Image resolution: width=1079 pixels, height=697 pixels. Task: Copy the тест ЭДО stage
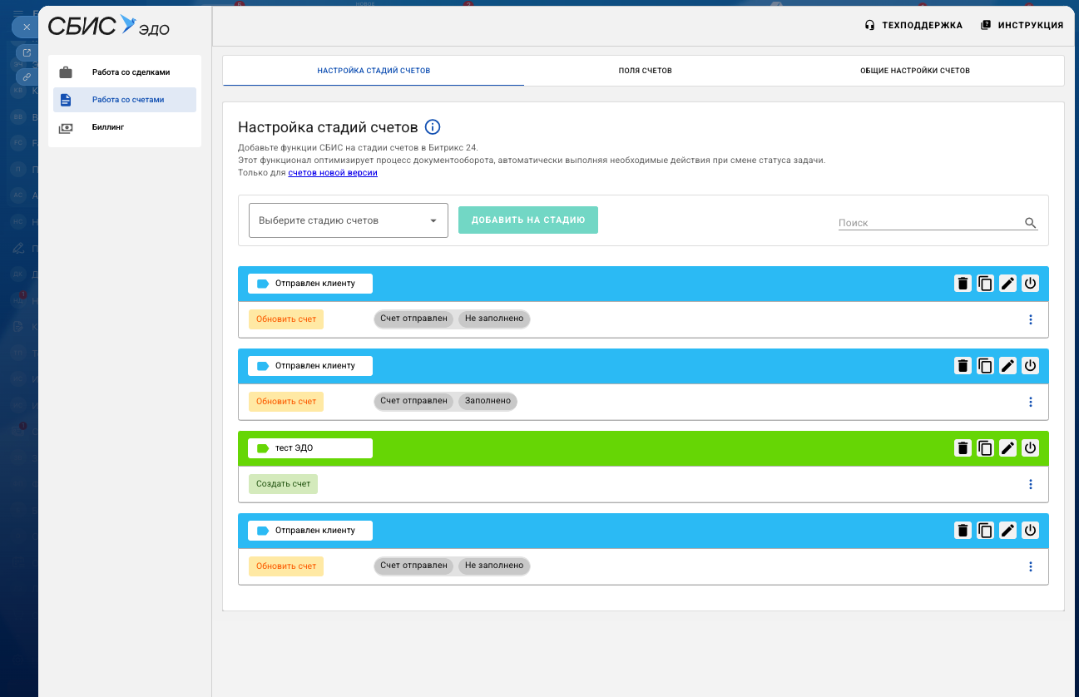pyautogui.click(x=985, y=448)
